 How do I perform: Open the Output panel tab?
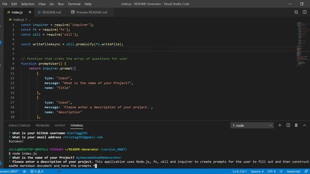click(60, 126)
